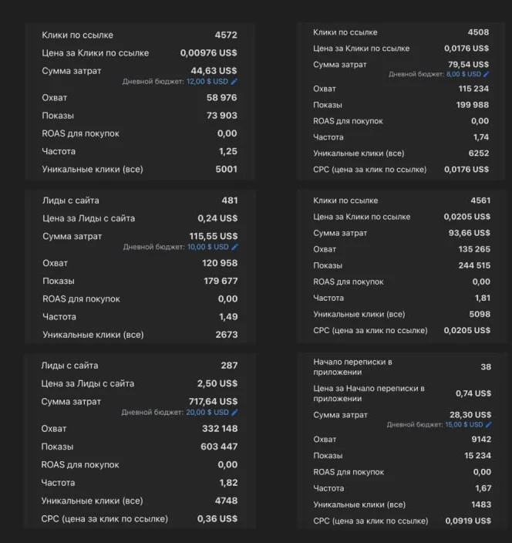This screenshot has width=512, height=543.
Task: Click pencil icon beside 15,00 $ USD budget
Action: coord(488,424)
